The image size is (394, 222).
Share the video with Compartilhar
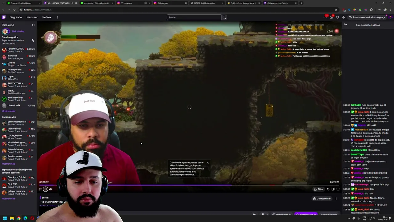322,199
